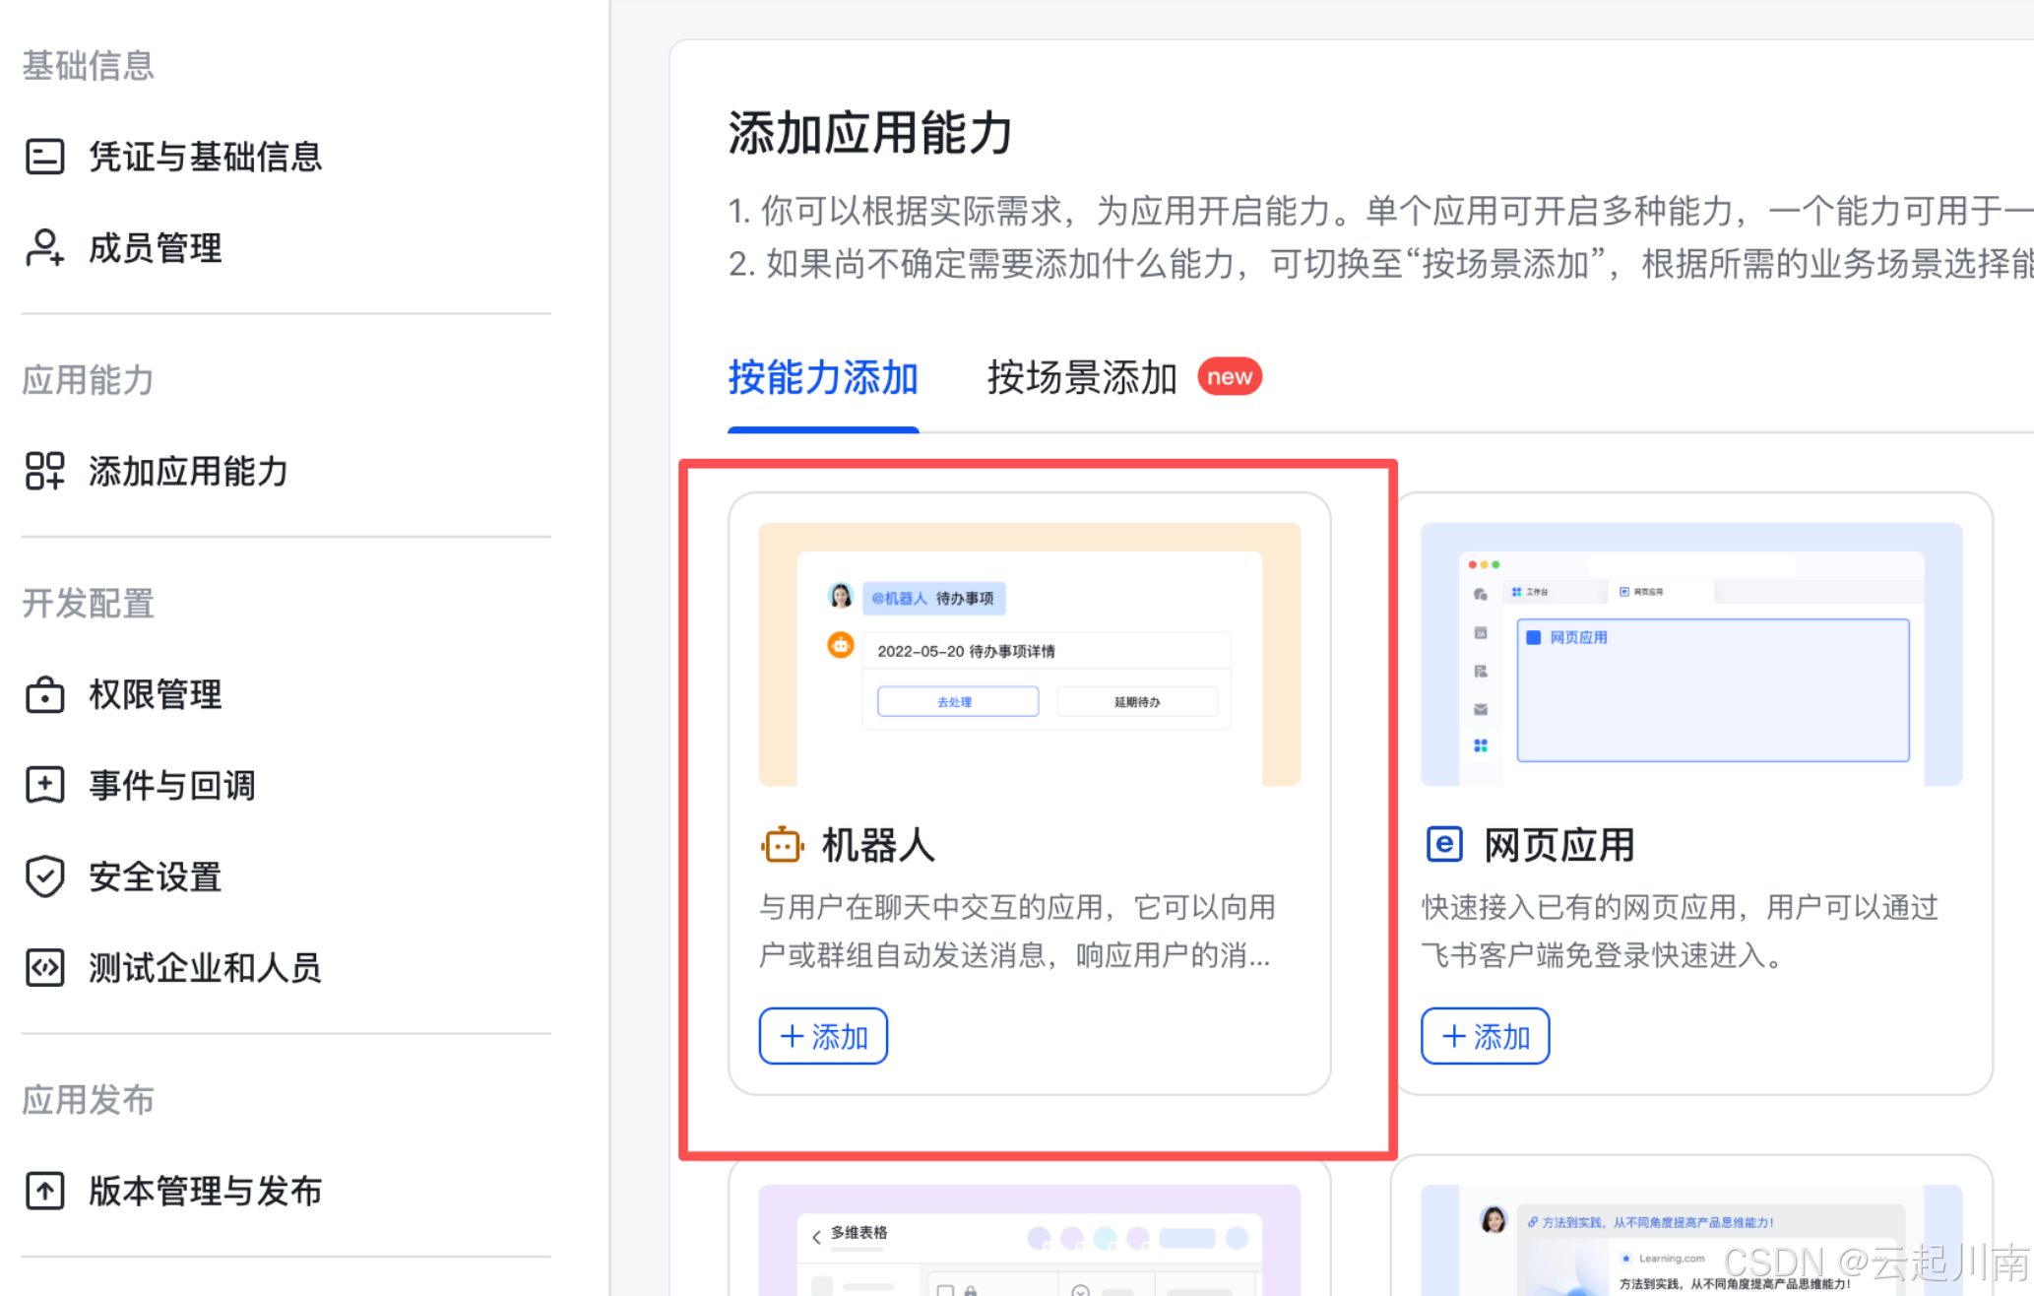This screenshot has width=2034, height=1296.
Task: Open the 成员管理 page from sidebar
Action: coord(155,248)
